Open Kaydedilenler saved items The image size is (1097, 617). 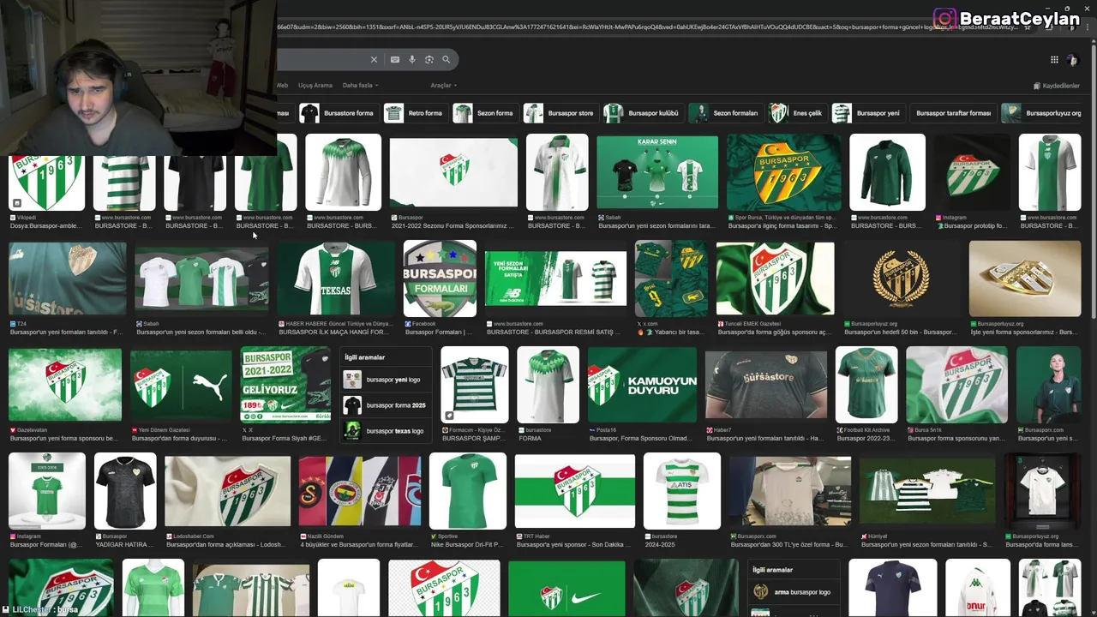tap(1057, 86)
